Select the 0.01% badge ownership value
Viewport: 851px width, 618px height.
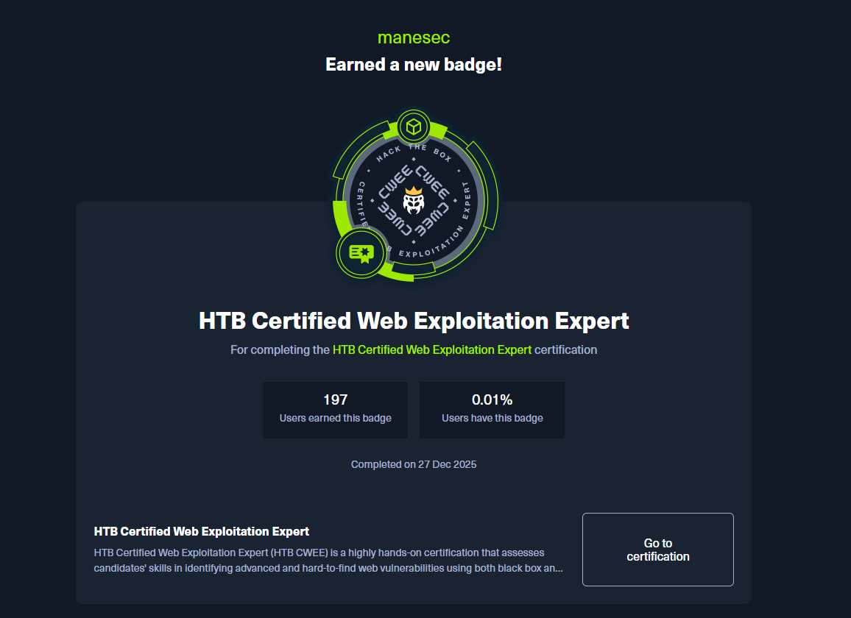coord(492,400)
